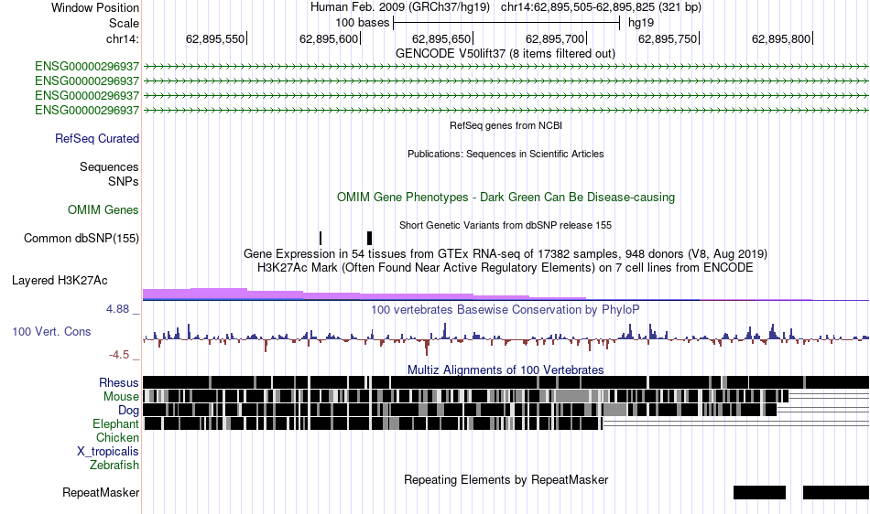870x514 pixels.
Task: Click the 100 bases scale bar
Action: point(506,23)
